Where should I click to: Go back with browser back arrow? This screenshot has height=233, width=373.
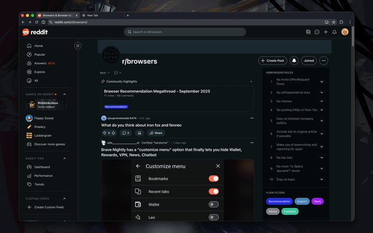23,22
